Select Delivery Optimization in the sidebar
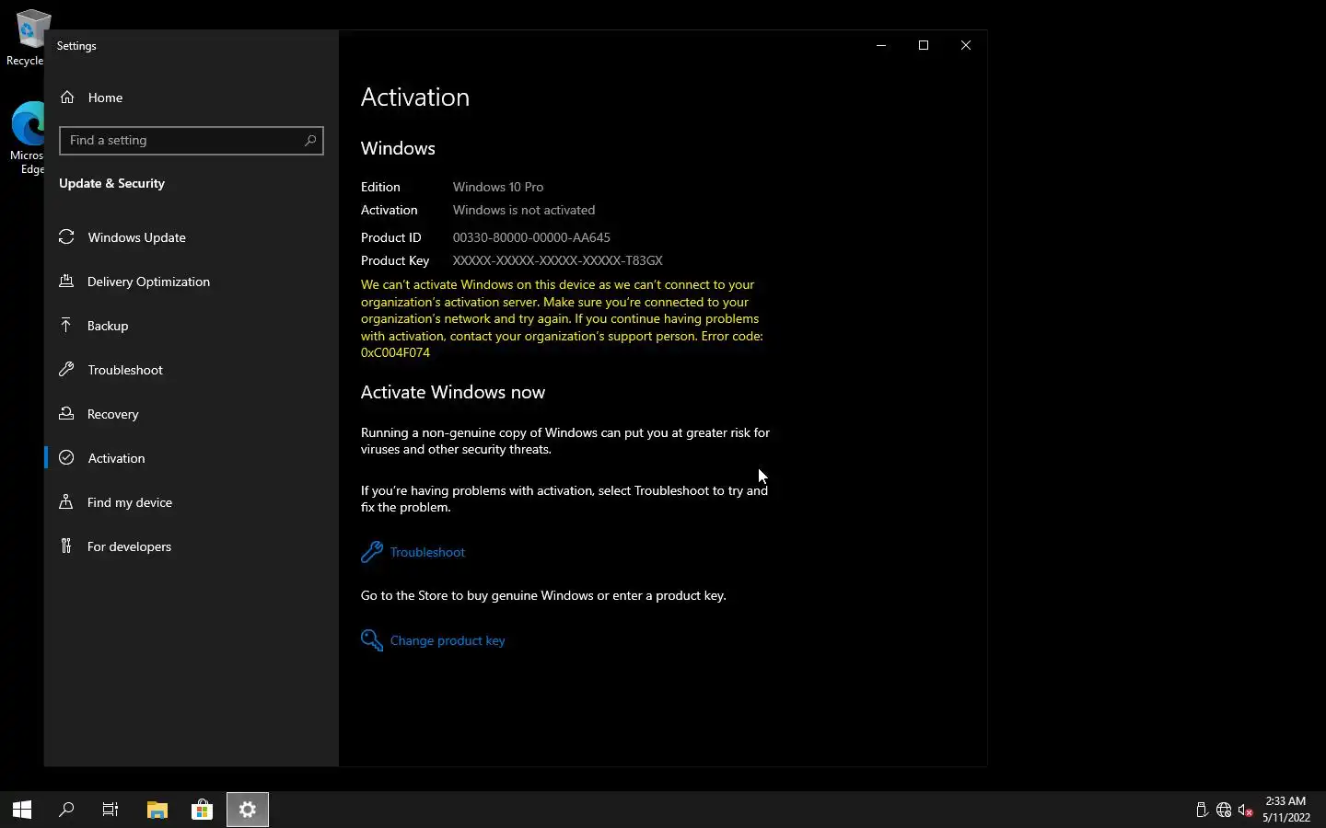This screenshot has width=1326, height=828. 192,281
